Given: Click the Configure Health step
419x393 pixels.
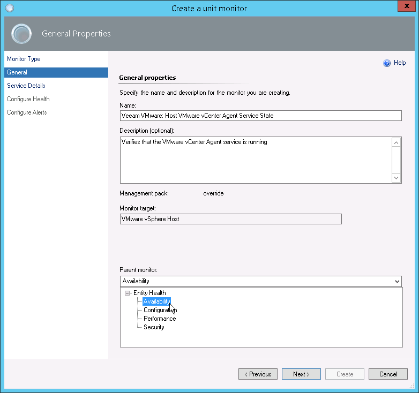Looking at the screenshot, I should (x=28, y=99).
